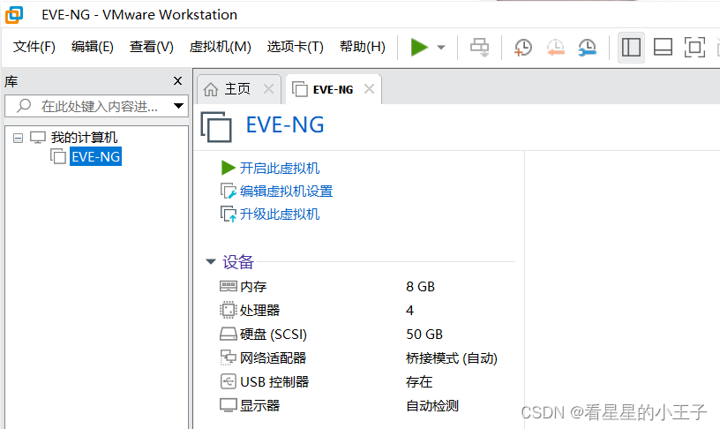The height and width of the screenshot is (429, 720).
Task: Select the USB 控制器 device label
Action: (x=274, y=381)
